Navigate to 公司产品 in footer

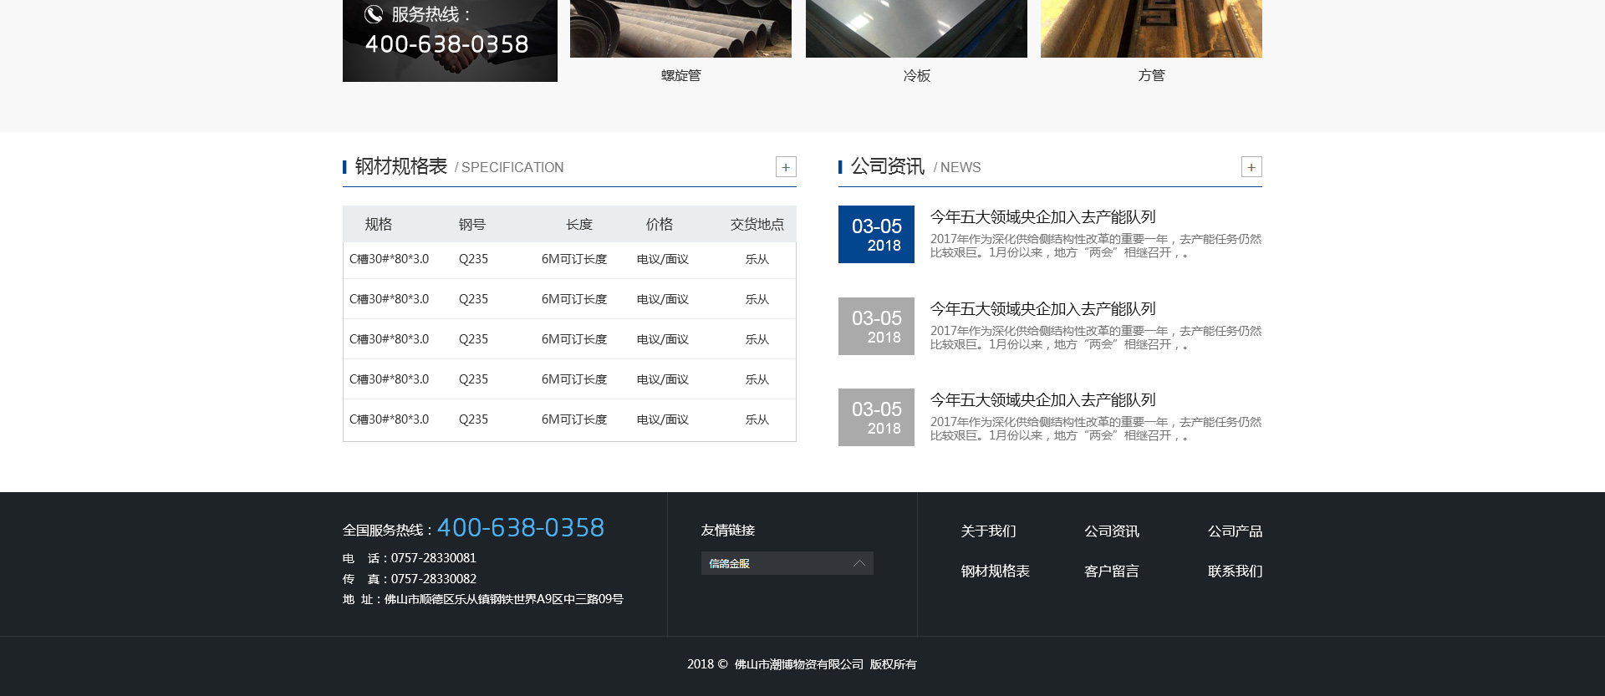1235,531
